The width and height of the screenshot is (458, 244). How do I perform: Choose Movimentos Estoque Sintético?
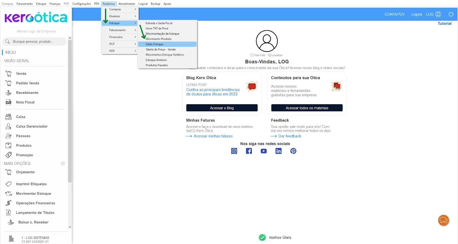[x=167, y=55]
